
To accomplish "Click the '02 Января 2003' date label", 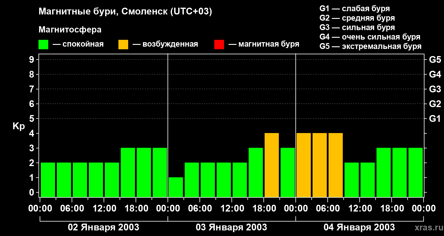I will point(104,227).
